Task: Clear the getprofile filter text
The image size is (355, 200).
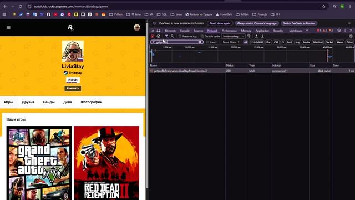Action: 200,42
